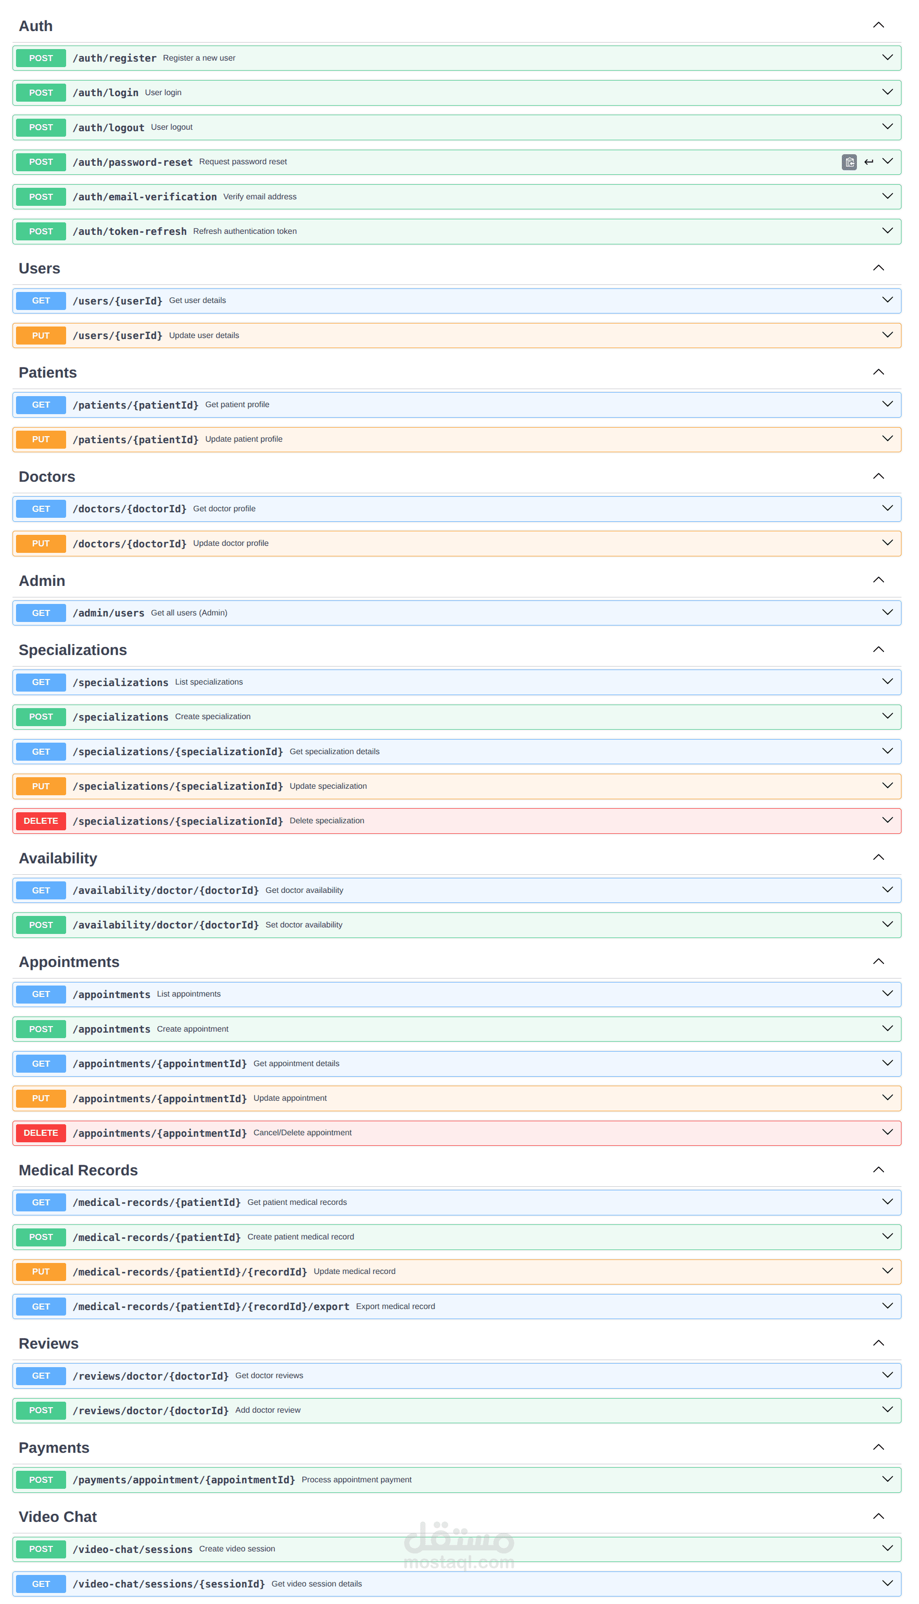Click the "Get doctor profile" description
Image resolution: width=919 pixels, height=1604 pixels.
pyautogui.click(x=224, y=509)
